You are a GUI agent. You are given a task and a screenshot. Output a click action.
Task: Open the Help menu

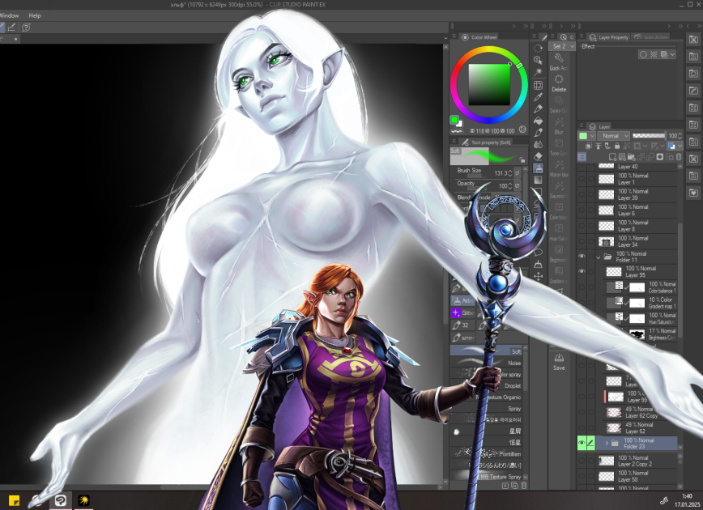35,15
